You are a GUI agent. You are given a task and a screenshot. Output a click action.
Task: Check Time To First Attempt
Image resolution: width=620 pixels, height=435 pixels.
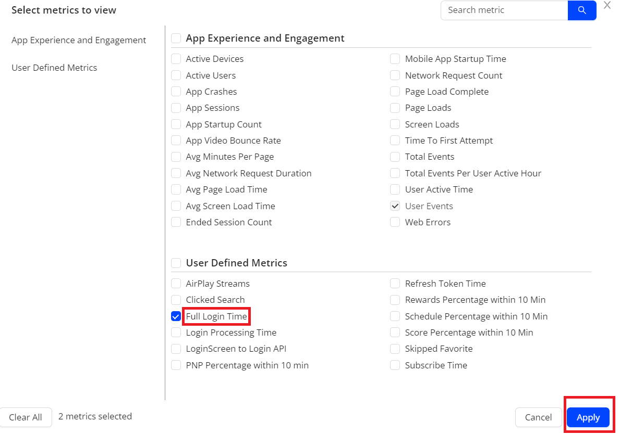click(x=395, y=140)
